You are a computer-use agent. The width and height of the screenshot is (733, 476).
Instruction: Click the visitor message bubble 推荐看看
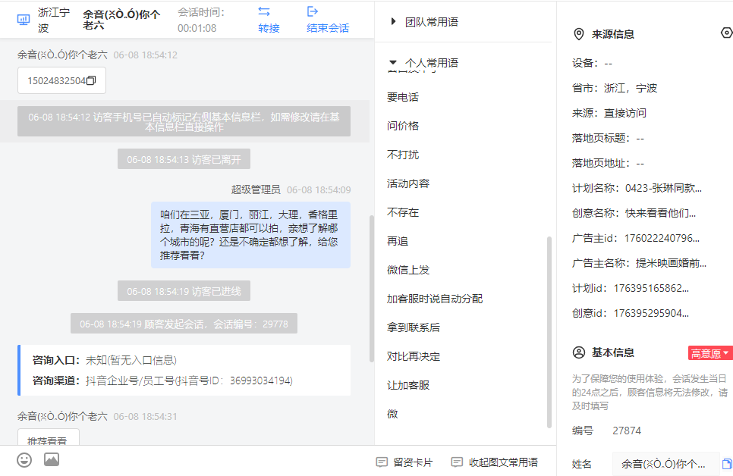(48, 437)
